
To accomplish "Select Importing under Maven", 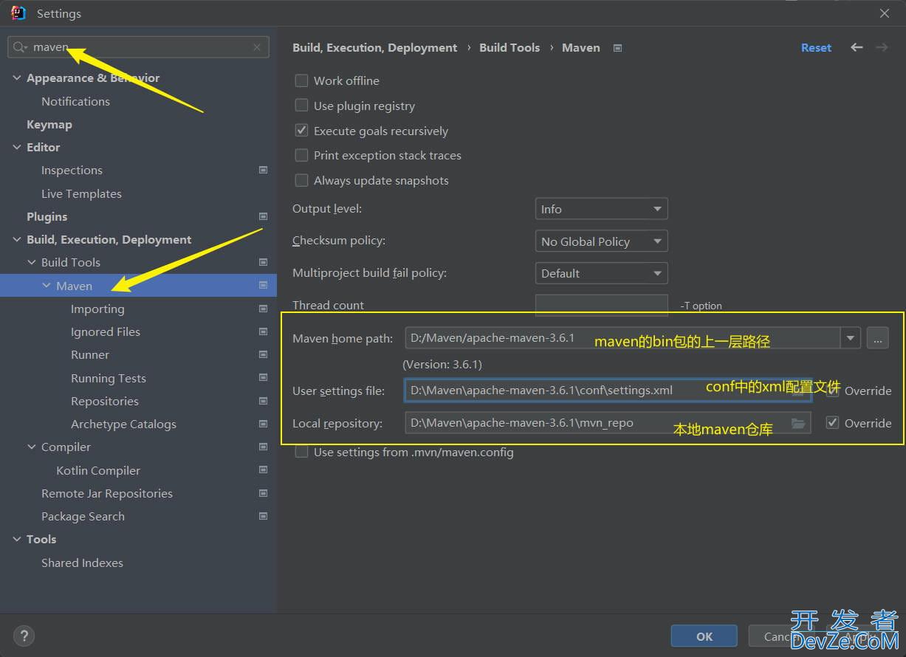I will pyautogui.click(x=97, y=309).
